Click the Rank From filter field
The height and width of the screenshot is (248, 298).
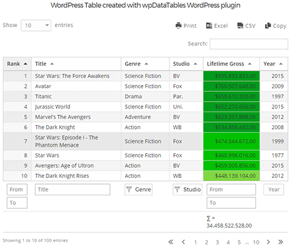17,189
